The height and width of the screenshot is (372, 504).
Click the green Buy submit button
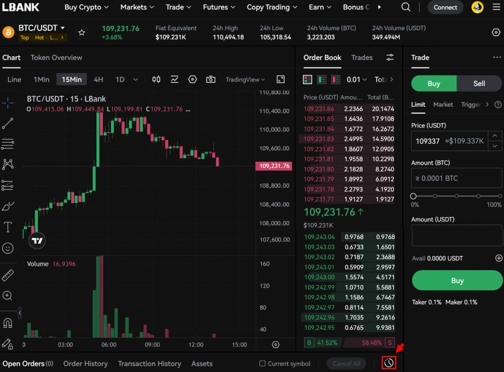pos(457,280)
